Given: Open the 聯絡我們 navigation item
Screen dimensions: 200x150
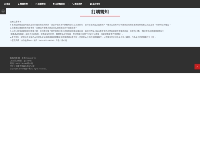Looking at the screenshot, I should click(x=77, y=4).
